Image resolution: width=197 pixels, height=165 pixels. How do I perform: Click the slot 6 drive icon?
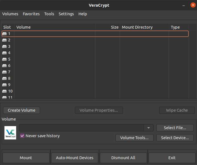pyautogui.click(x=4, y=66)
